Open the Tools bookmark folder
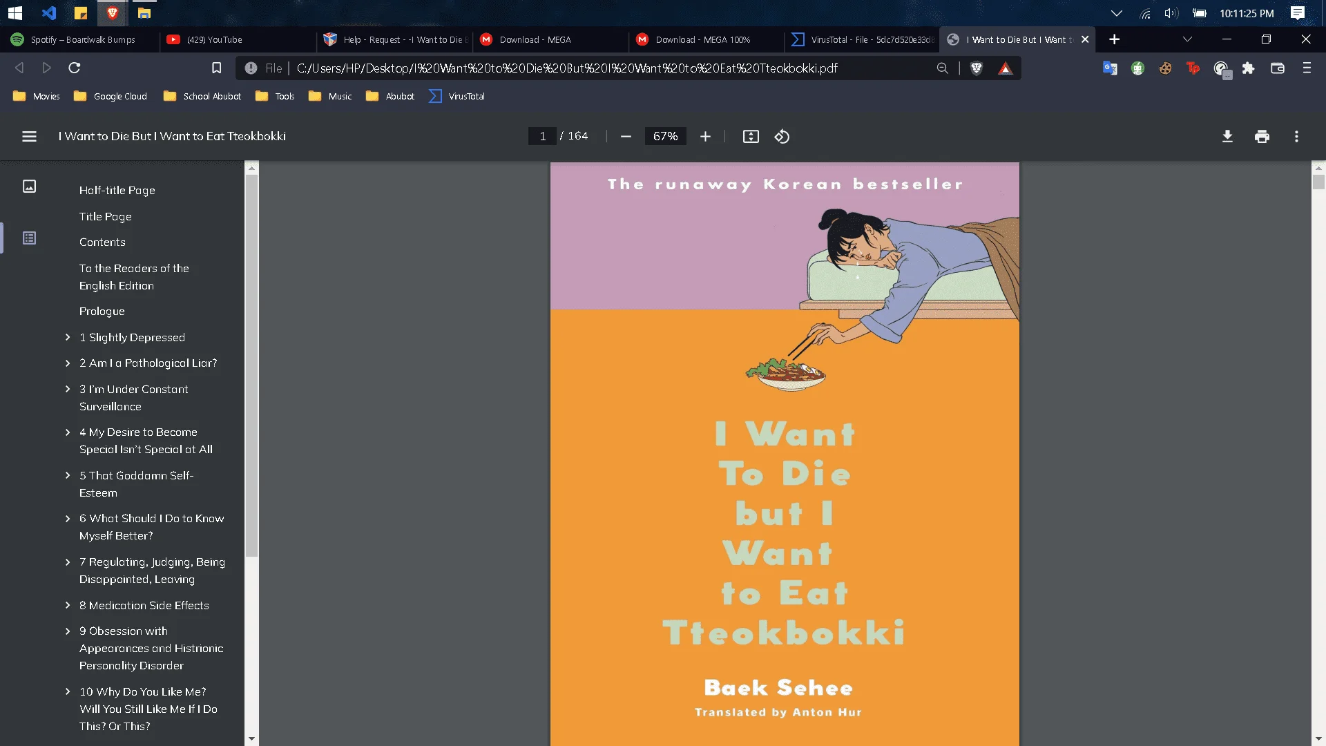Viewport: 1326px width, 746px height. (275, 96)
